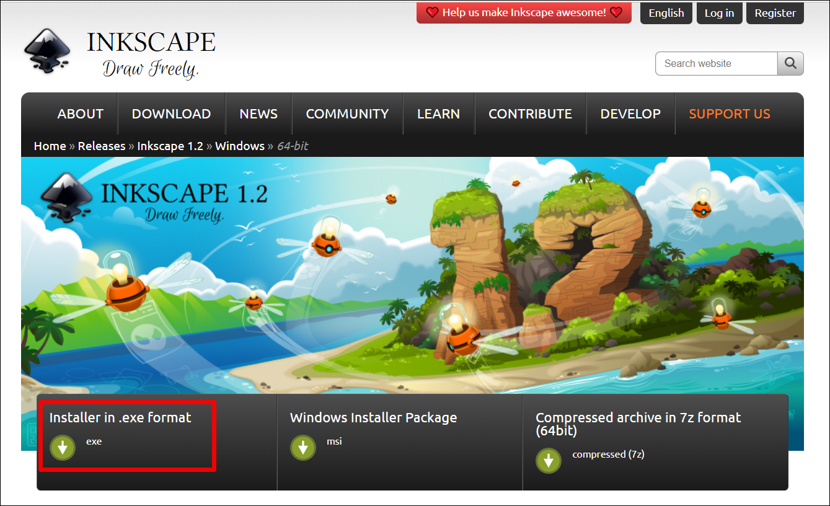
Task: Click Windows Installer Package heading
Action: (373, 418)
